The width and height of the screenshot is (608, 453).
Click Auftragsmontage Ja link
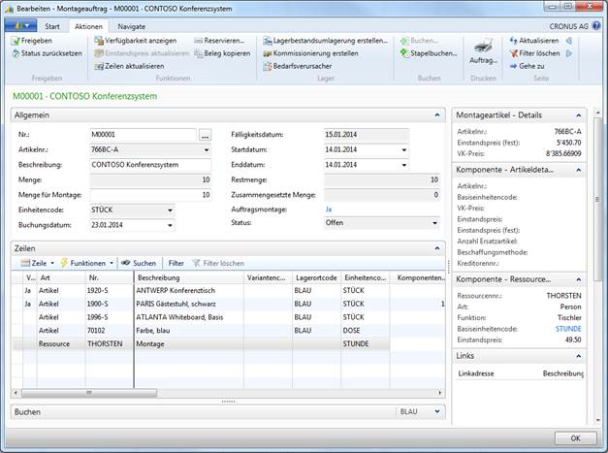coord(329,210)
